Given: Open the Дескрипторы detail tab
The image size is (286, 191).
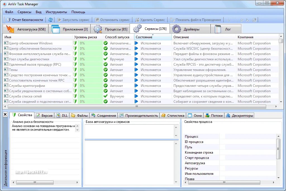Looking at the screenshot, I should click(x=240, y=116).
